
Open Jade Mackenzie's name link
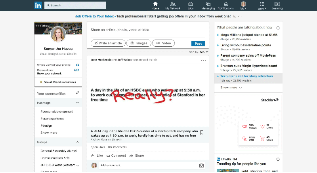point(101,60)
